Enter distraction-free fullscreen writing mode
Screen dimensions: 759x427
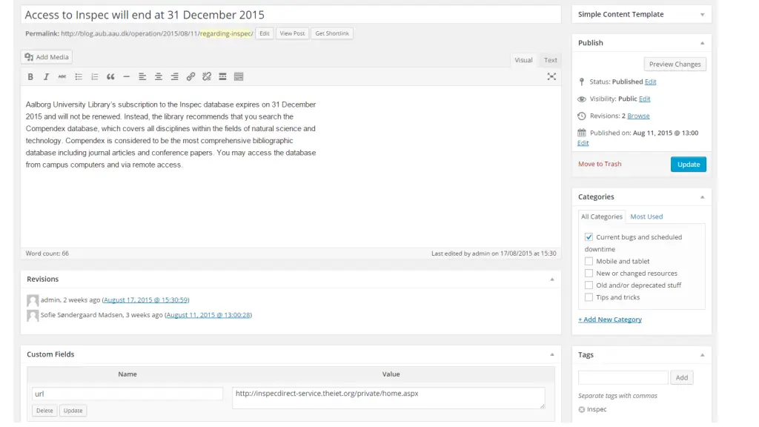551,76
